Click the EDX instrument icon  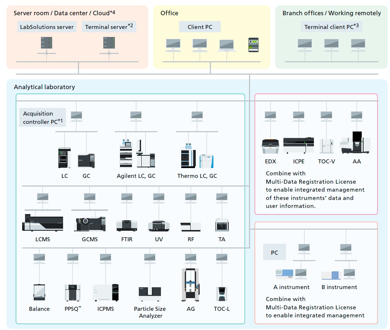(270, 146)
